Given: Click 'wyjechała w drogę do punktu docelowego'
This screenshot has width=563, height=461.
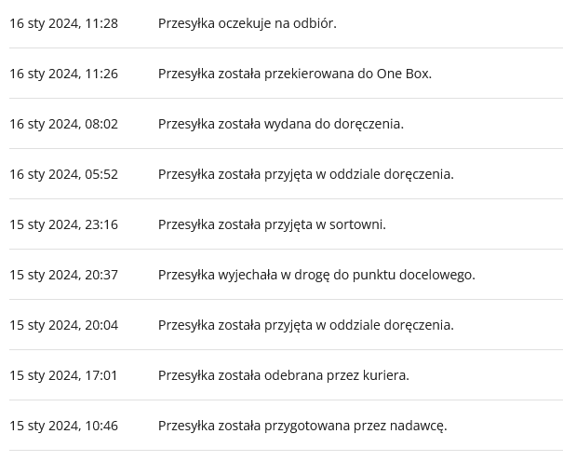Looking at the screenshot, I should (316, 275).
